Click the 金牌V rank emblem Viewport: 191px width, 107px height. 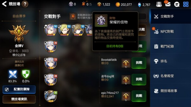pos(19,33)
